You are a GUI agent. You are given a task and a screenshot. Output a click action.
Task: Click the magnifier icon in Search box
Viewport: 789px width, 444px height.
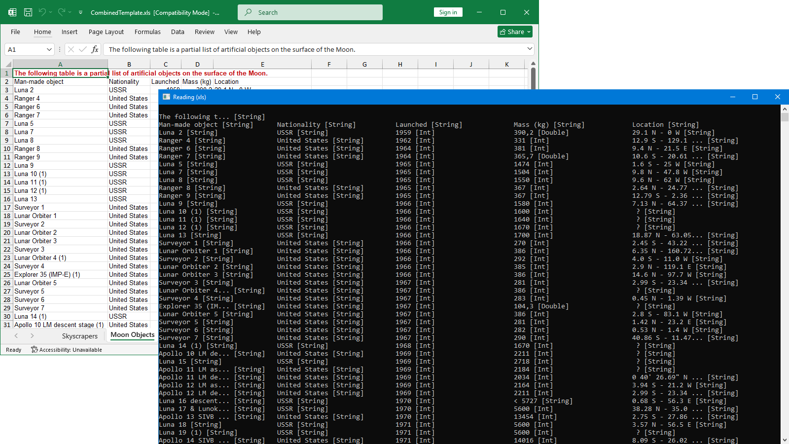(x=249, y=12)
